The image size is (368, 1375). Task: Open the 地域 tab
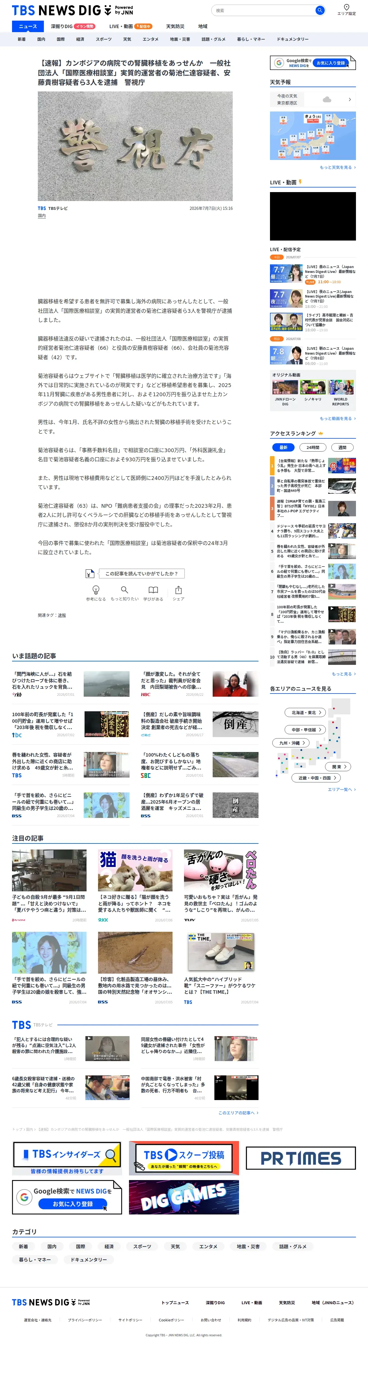coord(203,26)
